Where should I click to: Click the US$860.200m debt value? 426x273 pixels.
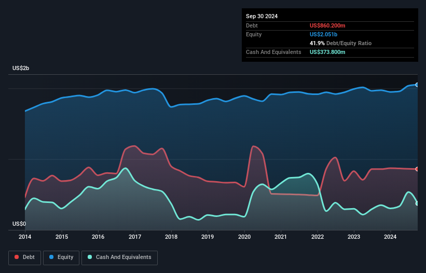click(327, 25)
